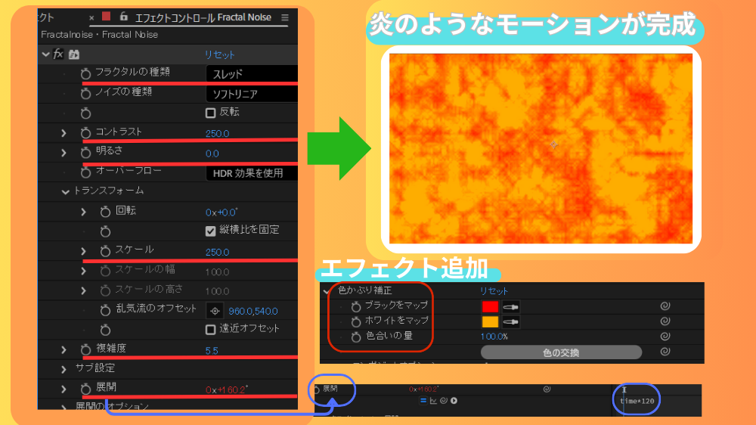The height and width of the screenshot is (425, 756).
Task: Click リセット for the Fractal Noise effect
Action: click(219, 54)
